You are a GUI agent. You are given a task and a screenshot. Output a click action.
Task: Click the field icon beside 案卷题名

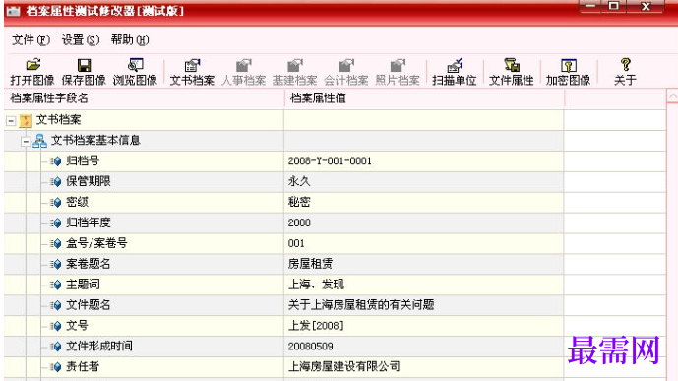[55, 264]
